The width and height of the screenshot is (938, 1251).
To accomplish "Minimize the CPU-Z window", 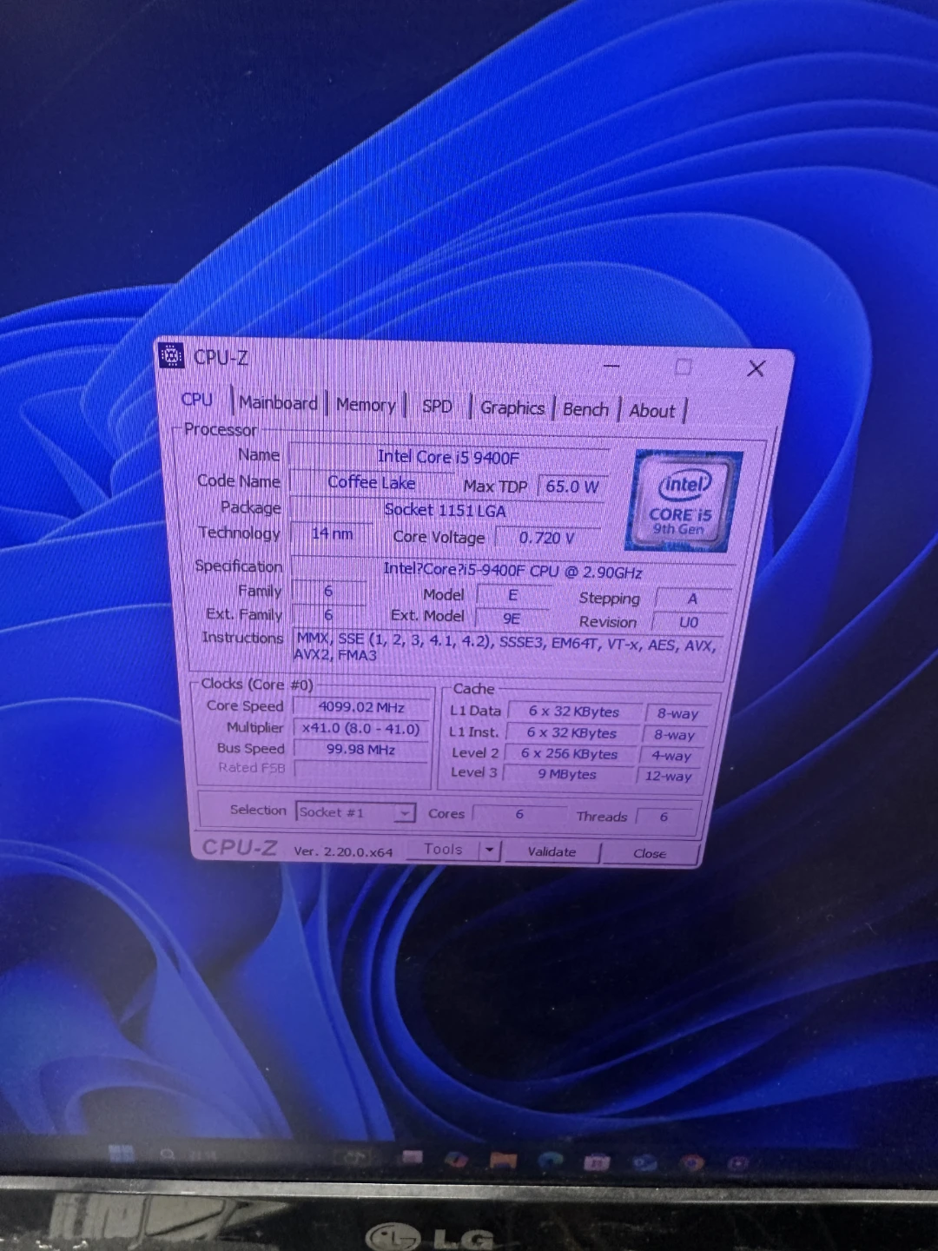I will [611, 366].
